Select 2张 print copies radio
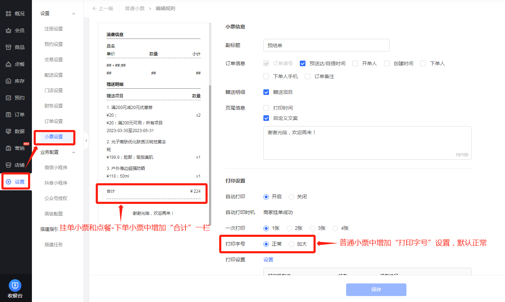 pos(289,228)
